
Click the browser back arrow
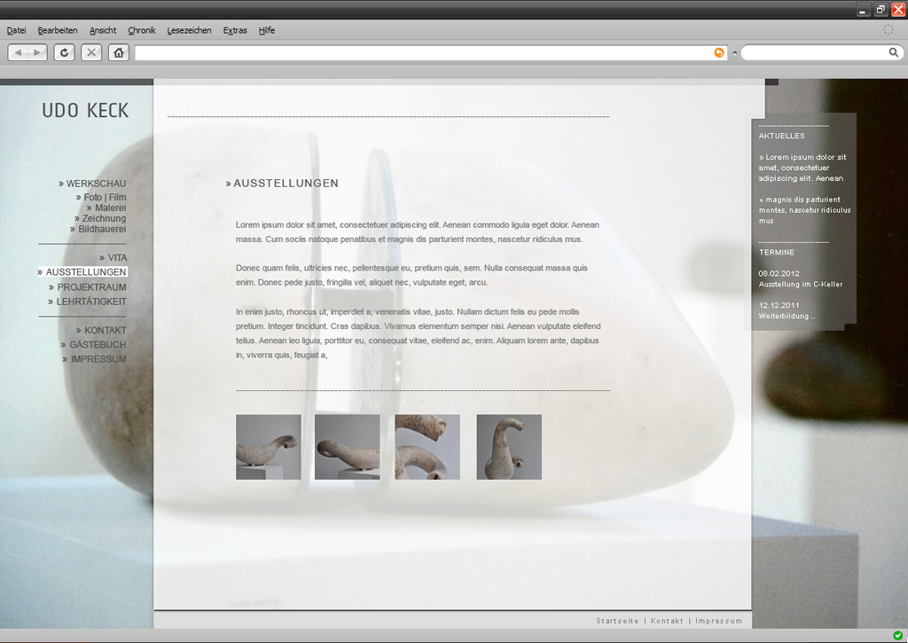pyautogui.click(x=19, y=53)
